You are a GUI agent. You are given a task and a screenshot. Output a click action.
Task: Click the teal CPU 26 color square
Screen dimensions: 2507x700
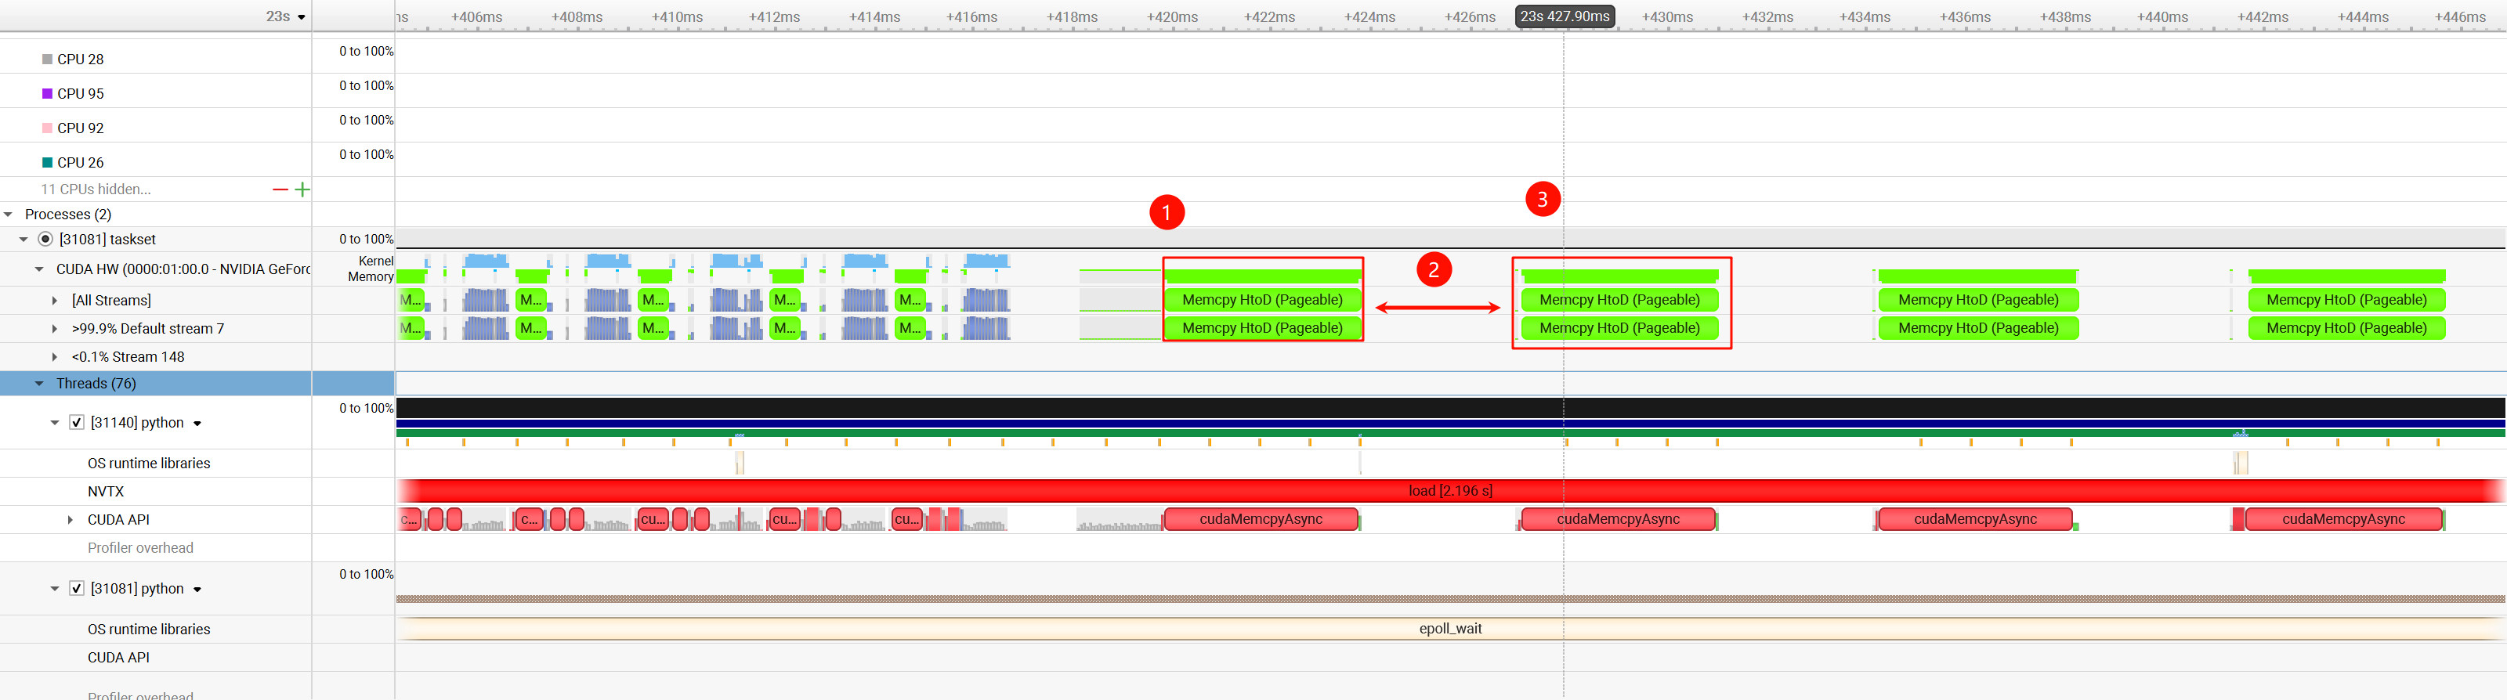click(x=47, y=162)
